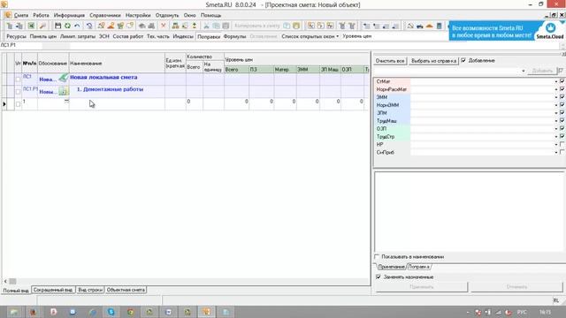The image size is (566, 318).
Task: Click the floppy disk Save icon
Action: (57, 26)
